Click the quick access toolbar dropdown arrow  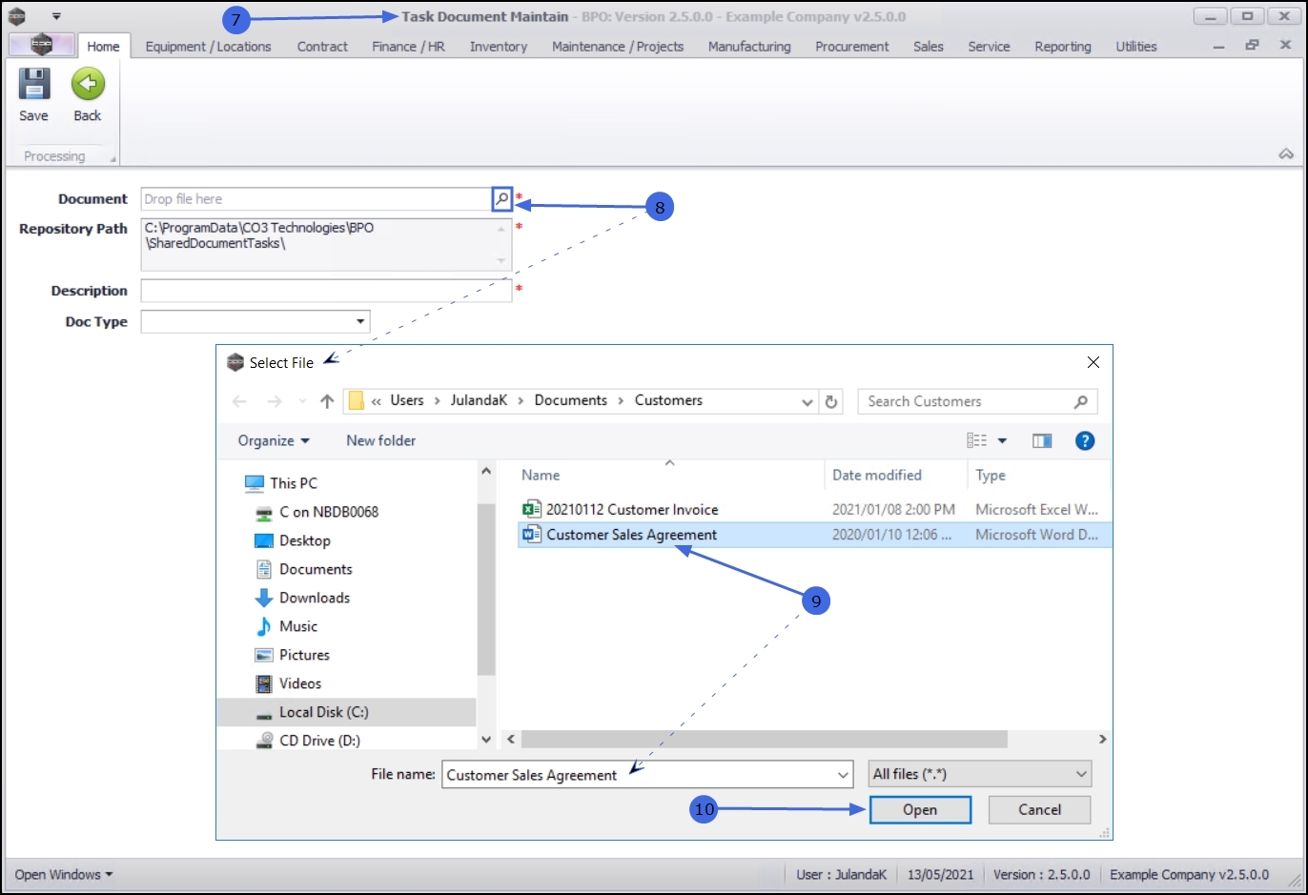[x=56, y=16]
